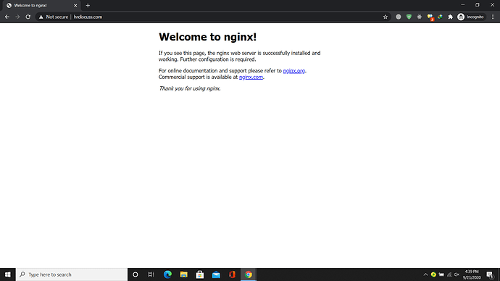Open the battery status tray icon
Image resolution: width=500 pixels, height=281 pixels.
[x=441, y=274]
